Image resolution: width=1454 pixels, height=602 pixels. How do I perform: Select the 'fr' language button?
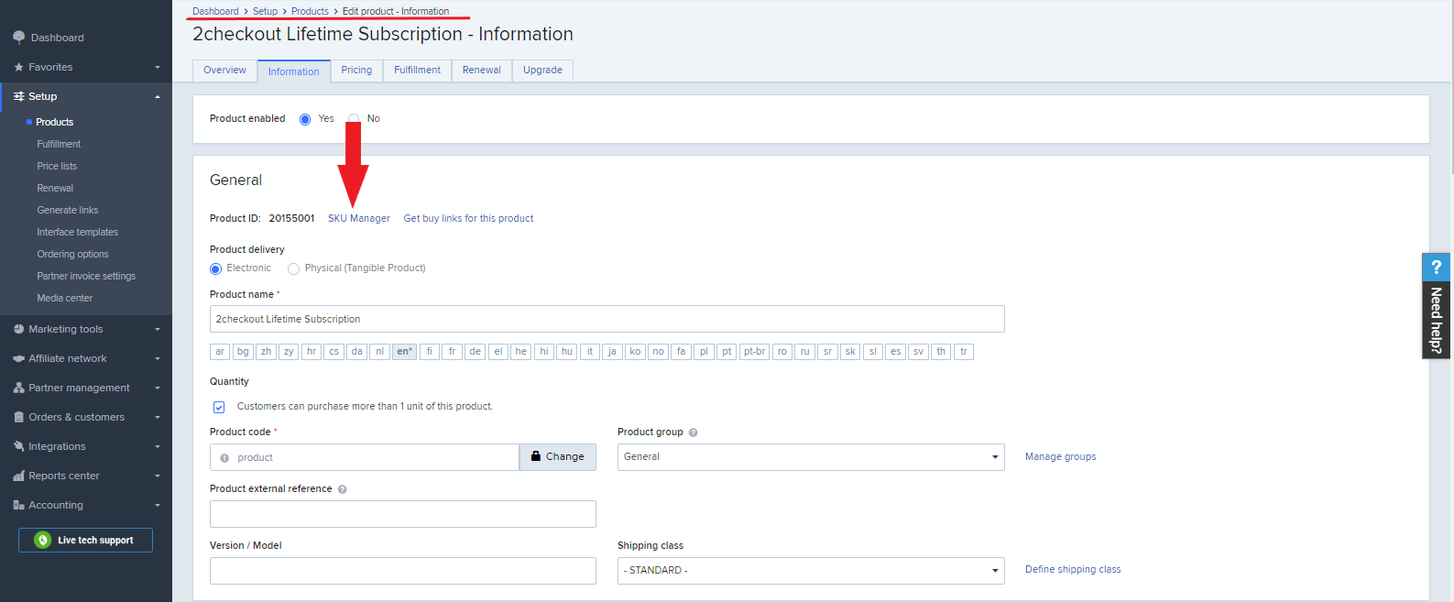(x=452, y=352)
